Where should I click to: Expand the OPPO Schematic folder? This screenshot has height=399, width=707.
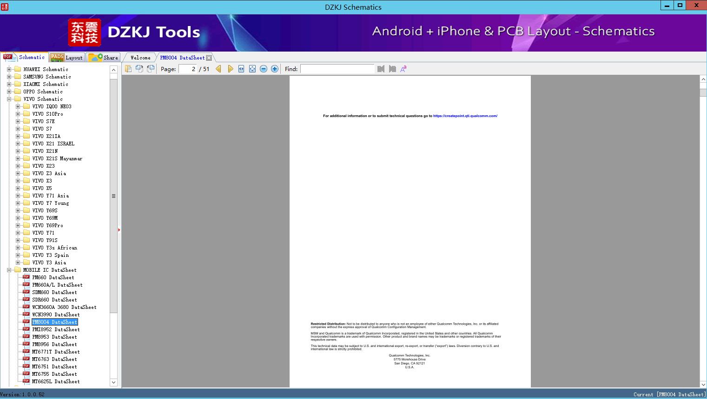[9, 92]
